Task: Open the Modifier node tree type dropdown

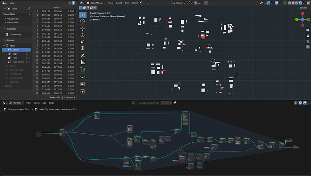Action: (16, 103)
